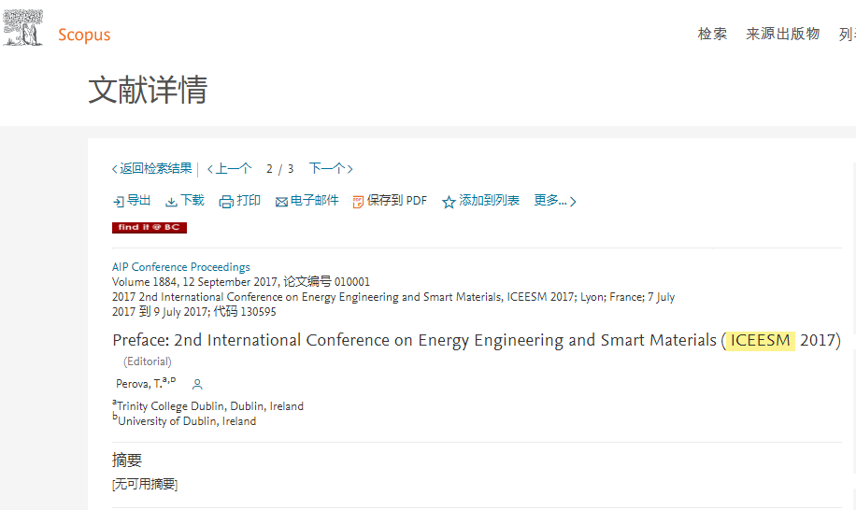
Task: Go to 来源出版物 in top navigation
Action: click(x=782, y=35)
